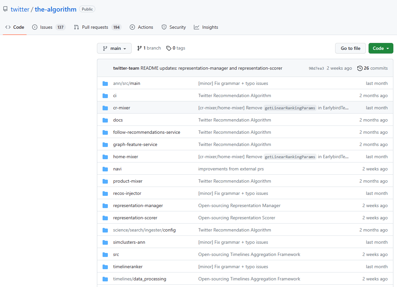Switch to the Issues tab
The width and height of the screenshot is (397, 287).
tap(46, 27)
